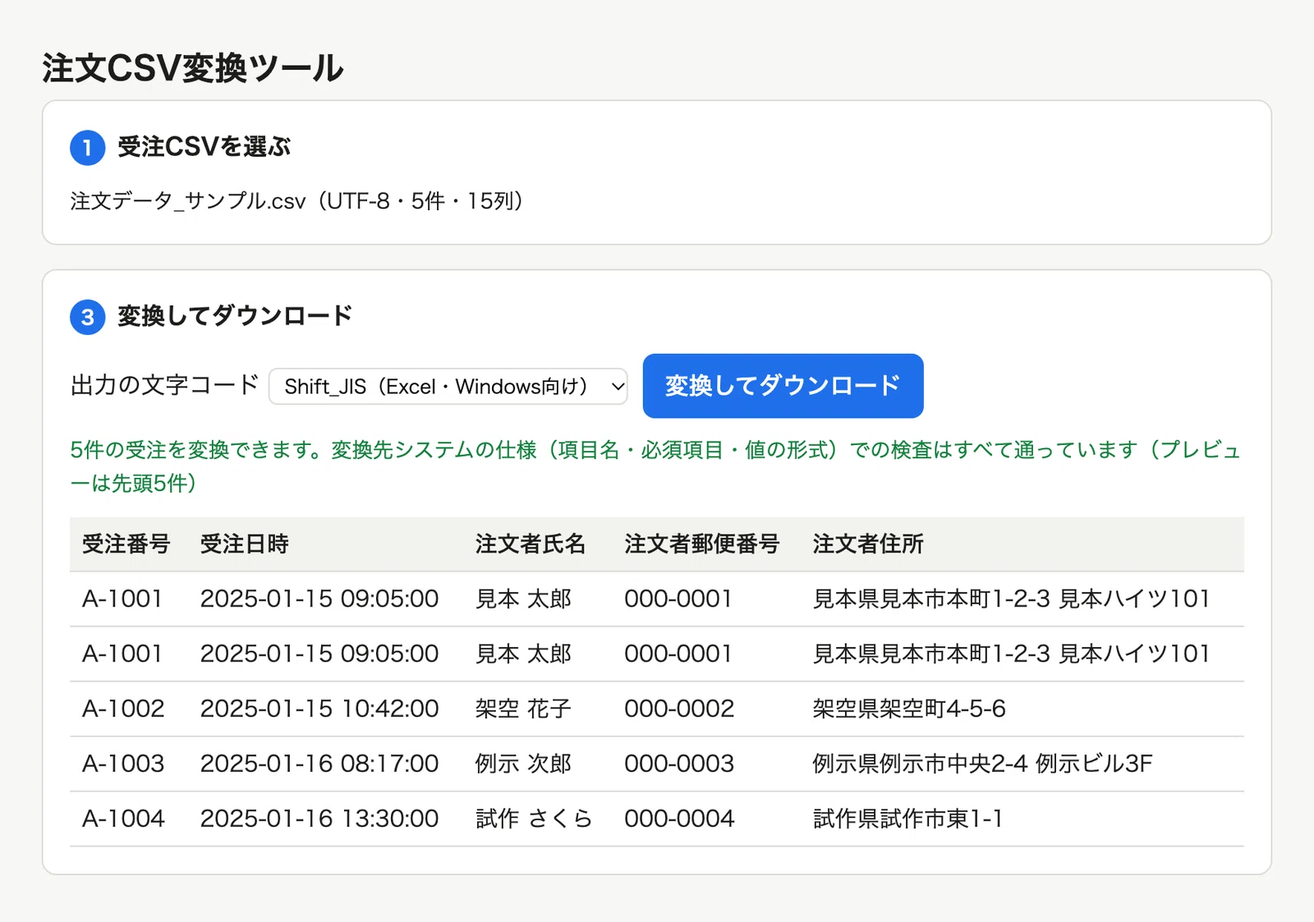Click postal code cell 000-0004

(679, 819)
